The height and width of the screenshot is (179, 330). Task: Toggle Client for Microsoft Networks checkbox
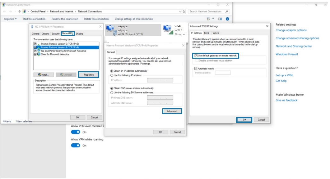tap(35, 54)
